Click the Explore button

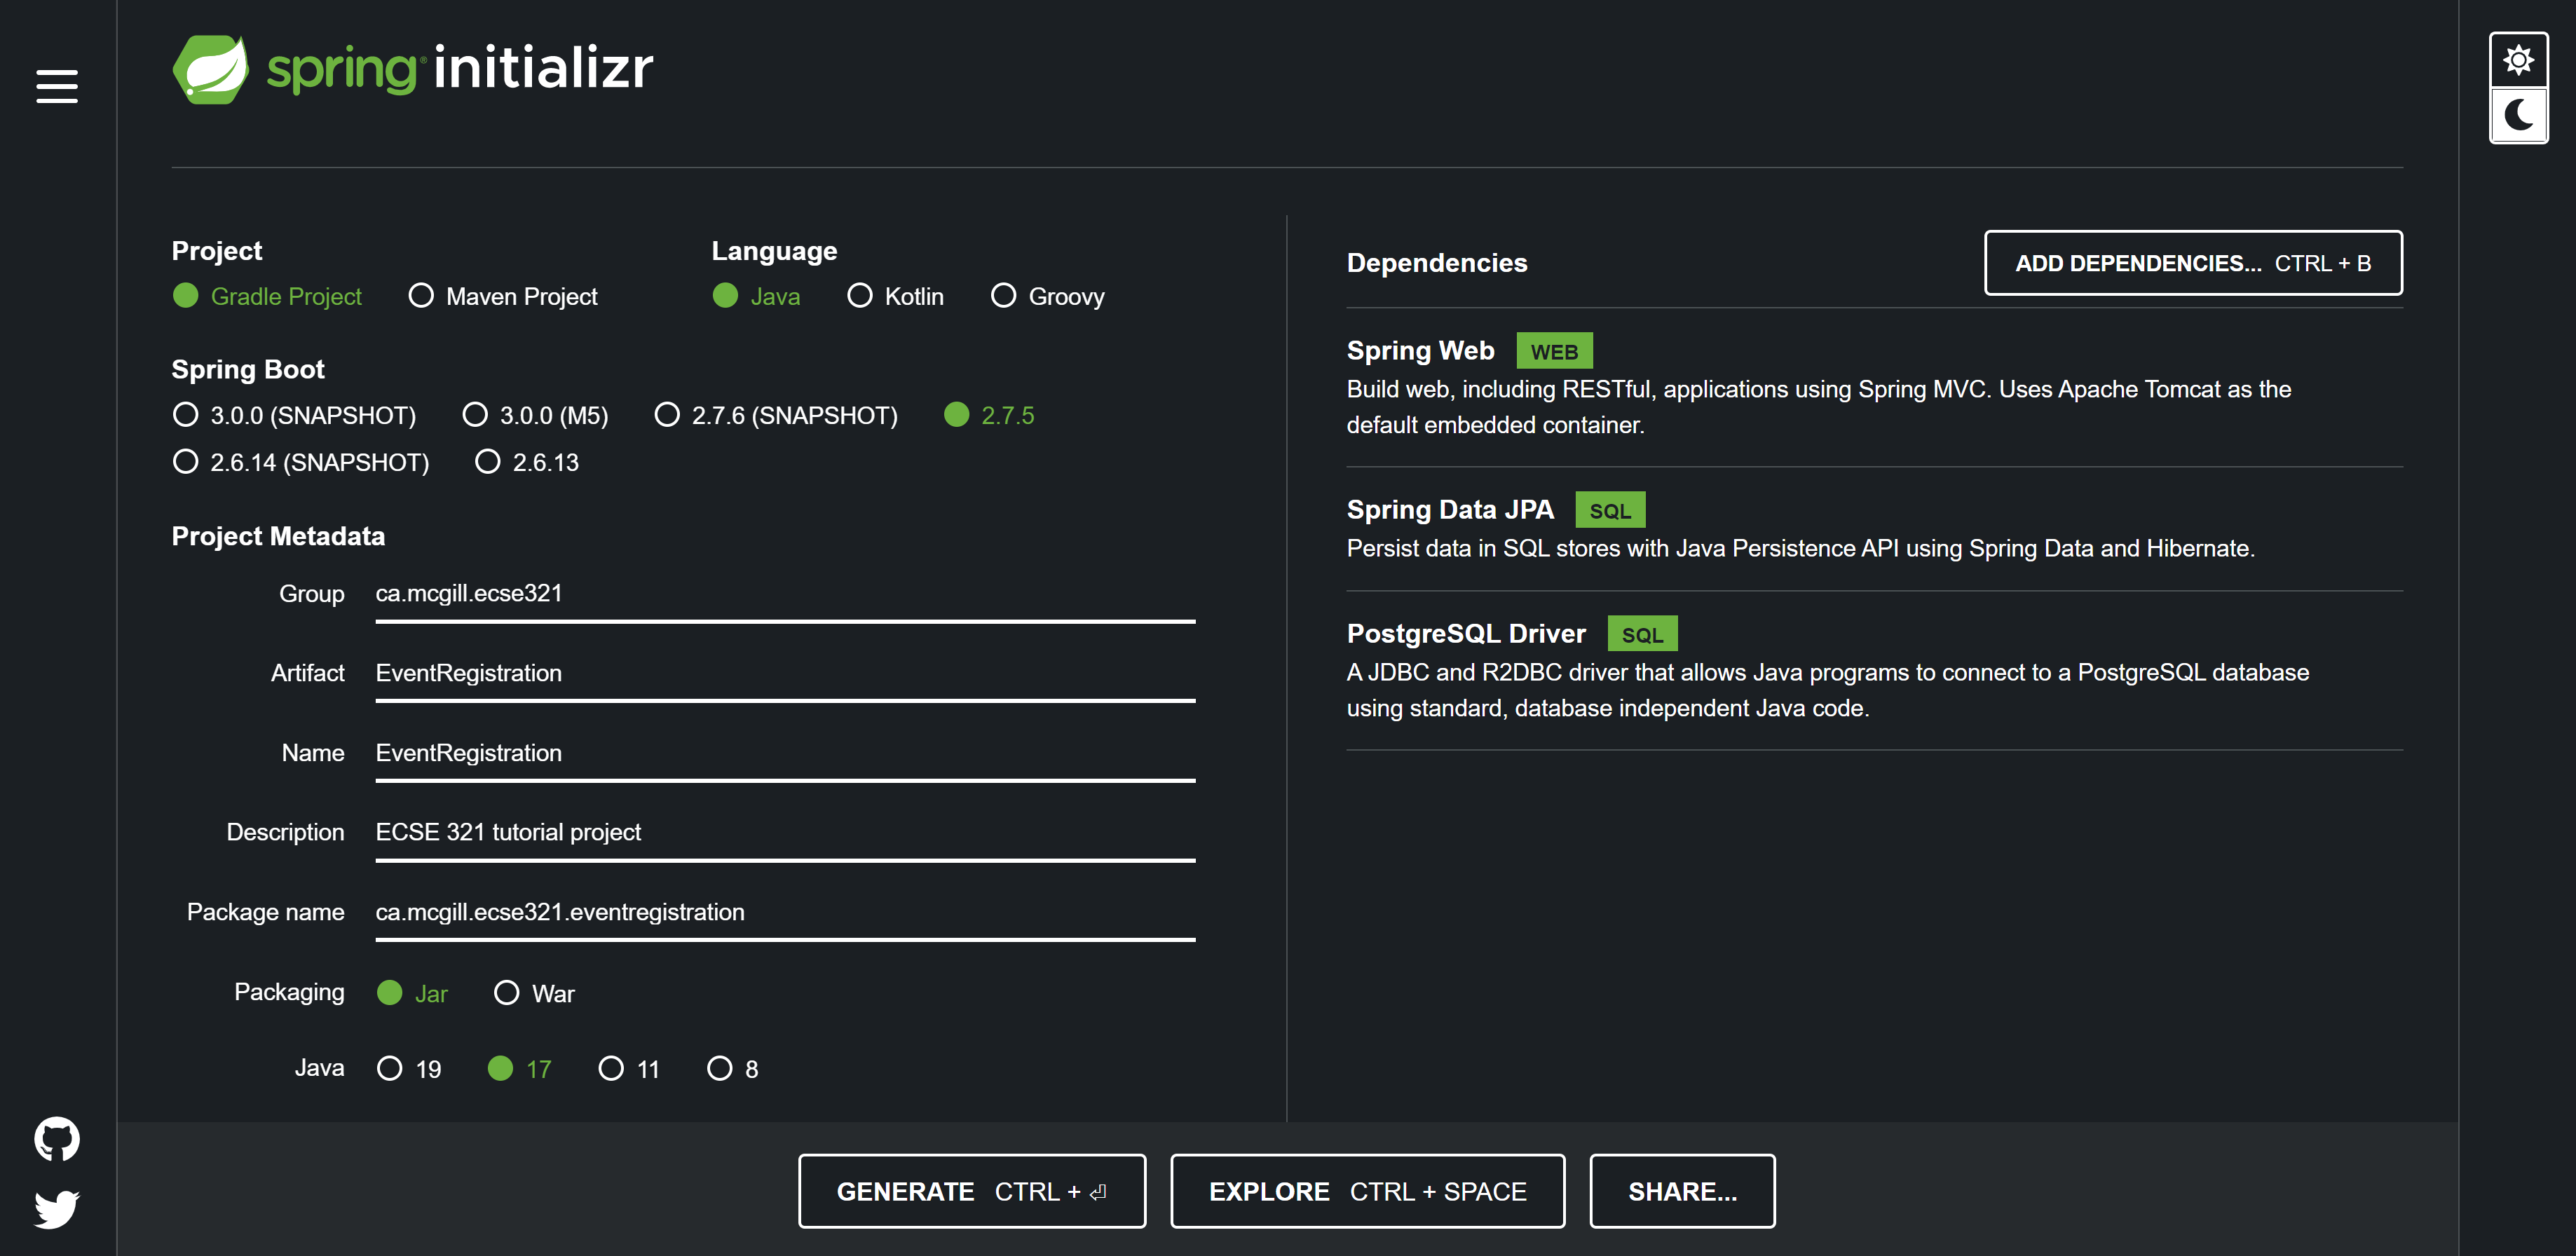(1366, 1191)
